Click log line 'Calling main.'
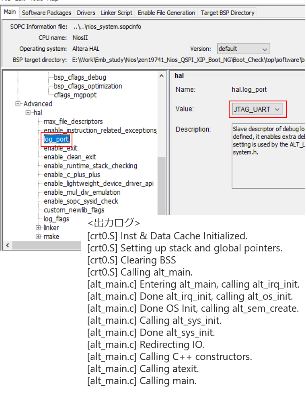Image resolution: width=306 pixels, height=393 pixels. pos(142,381)
